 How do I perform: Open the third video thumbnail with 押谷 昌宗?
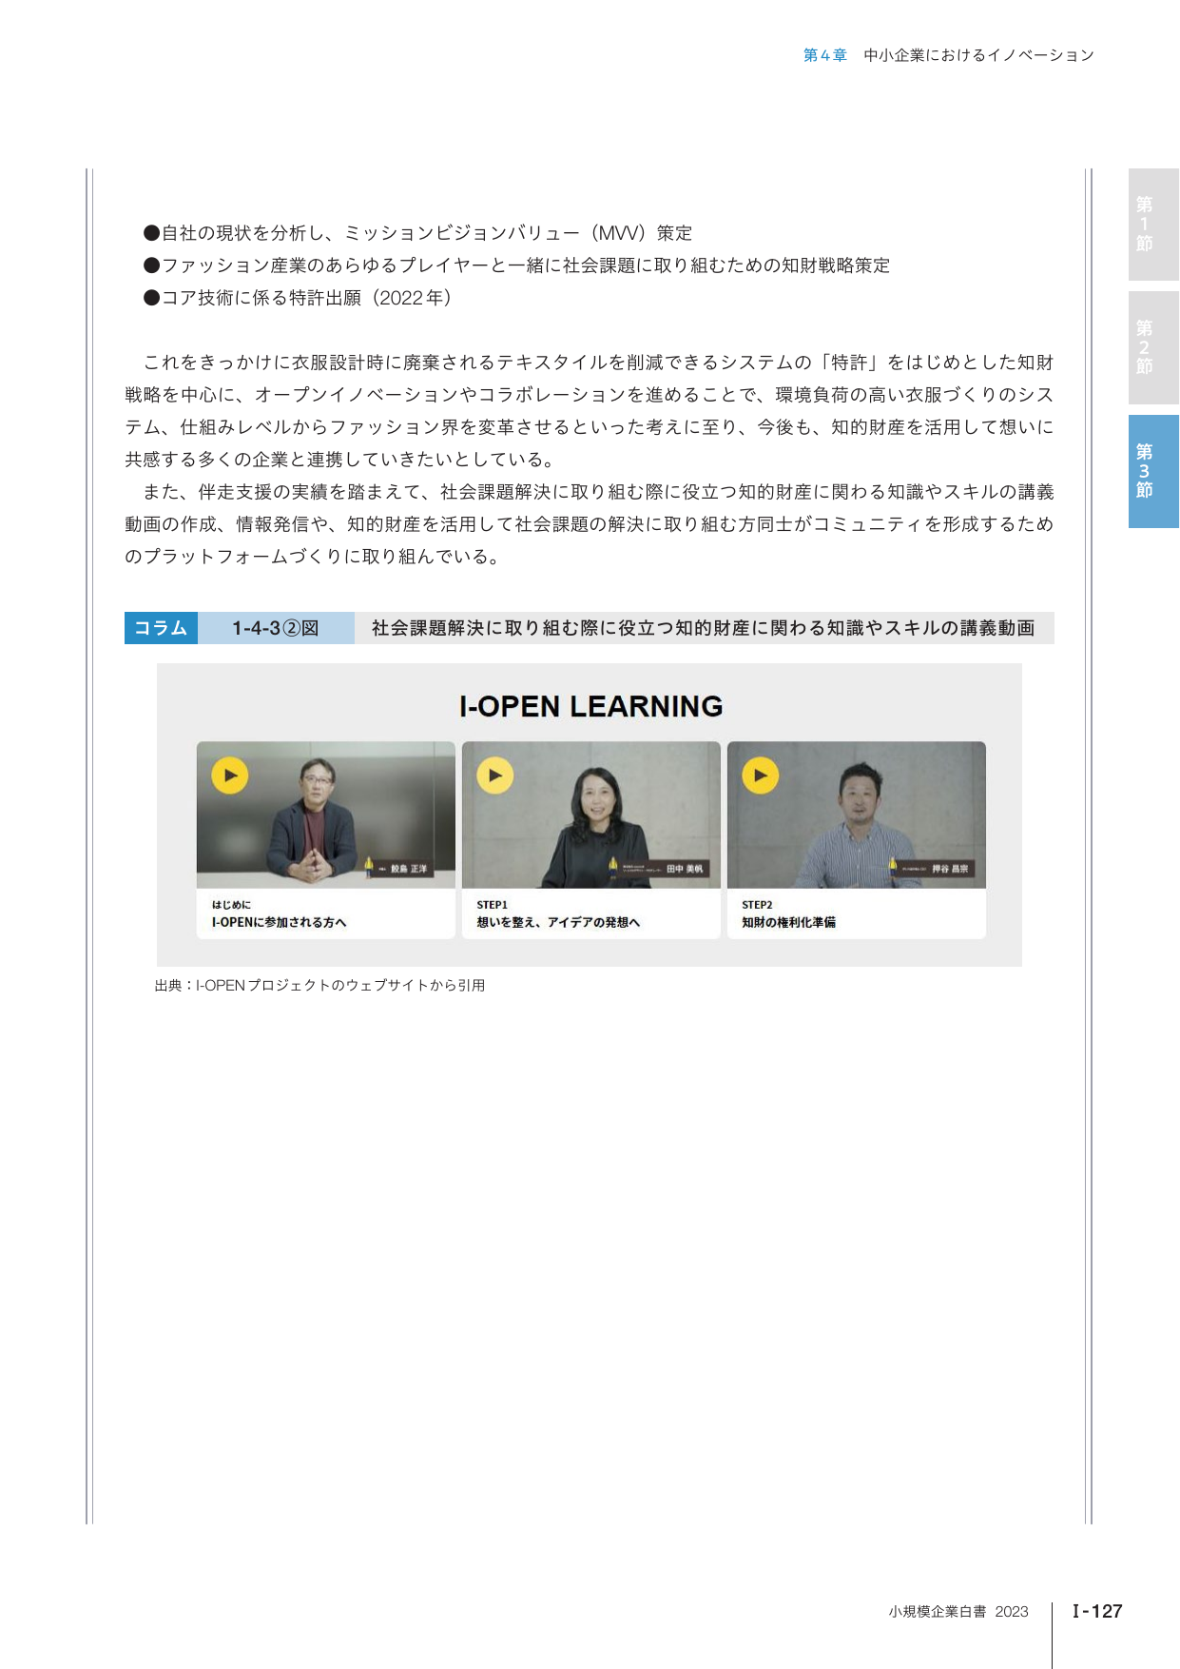point(857,815)
